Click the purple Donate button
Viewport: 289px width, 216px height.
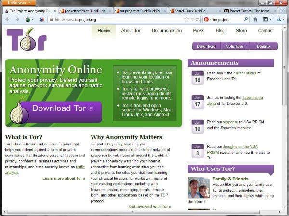pos(263,46)
